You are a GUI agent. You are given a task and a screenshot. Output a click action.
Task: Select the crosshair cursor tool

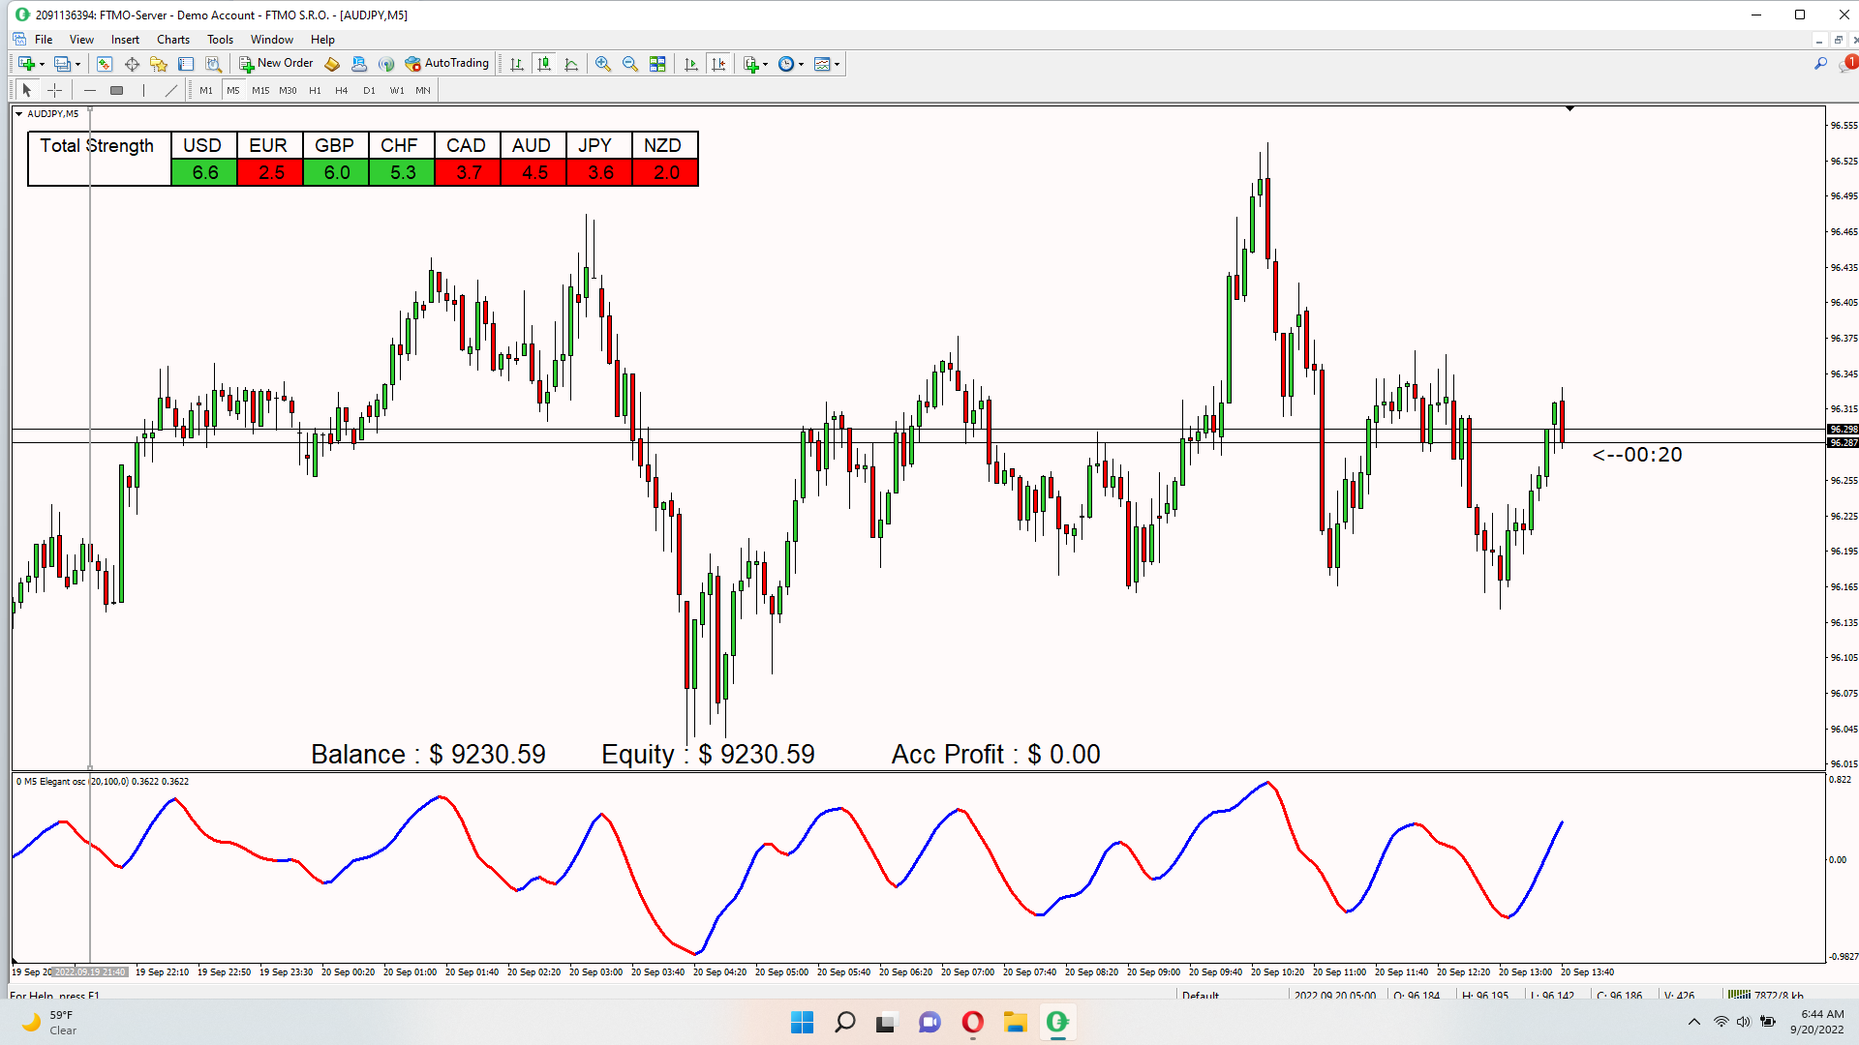click(x=55, y=90)
